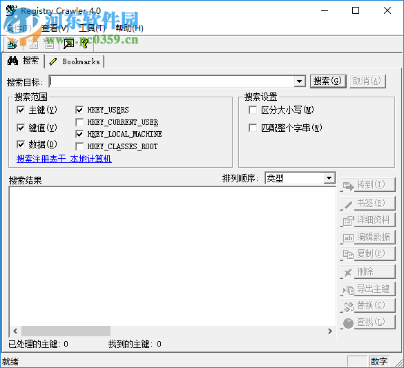Enable the HKEY_CURRENT_USER checkbox
Image resolution: width=404 pixels, height=368 pixels.
point(79,122)
